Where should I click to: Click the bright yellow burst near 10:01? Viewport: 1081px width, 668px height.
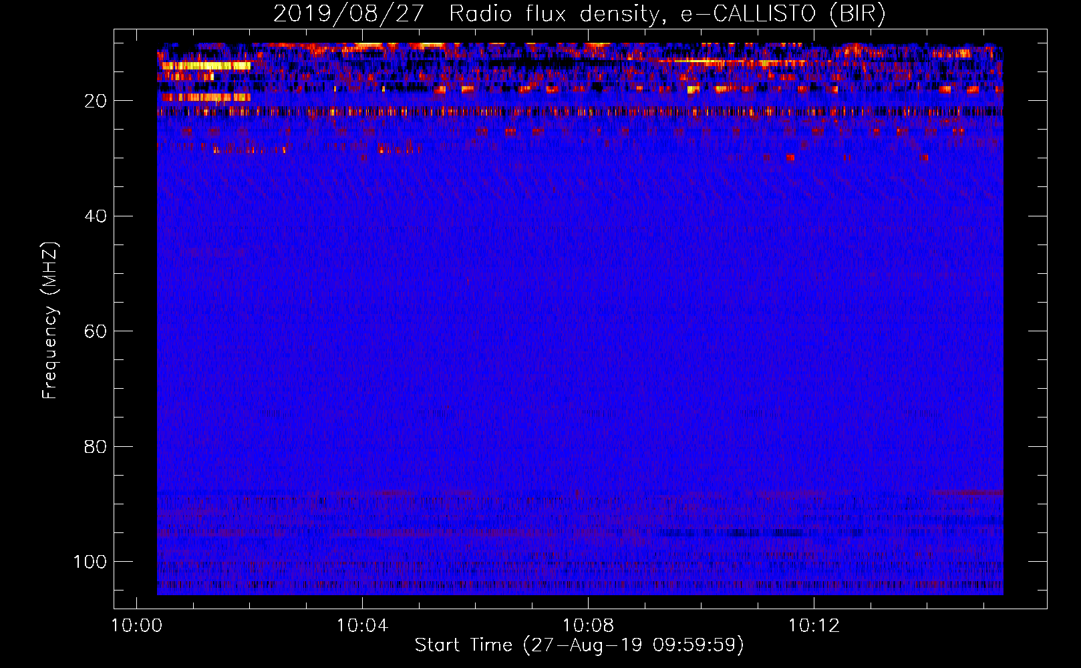206,65
